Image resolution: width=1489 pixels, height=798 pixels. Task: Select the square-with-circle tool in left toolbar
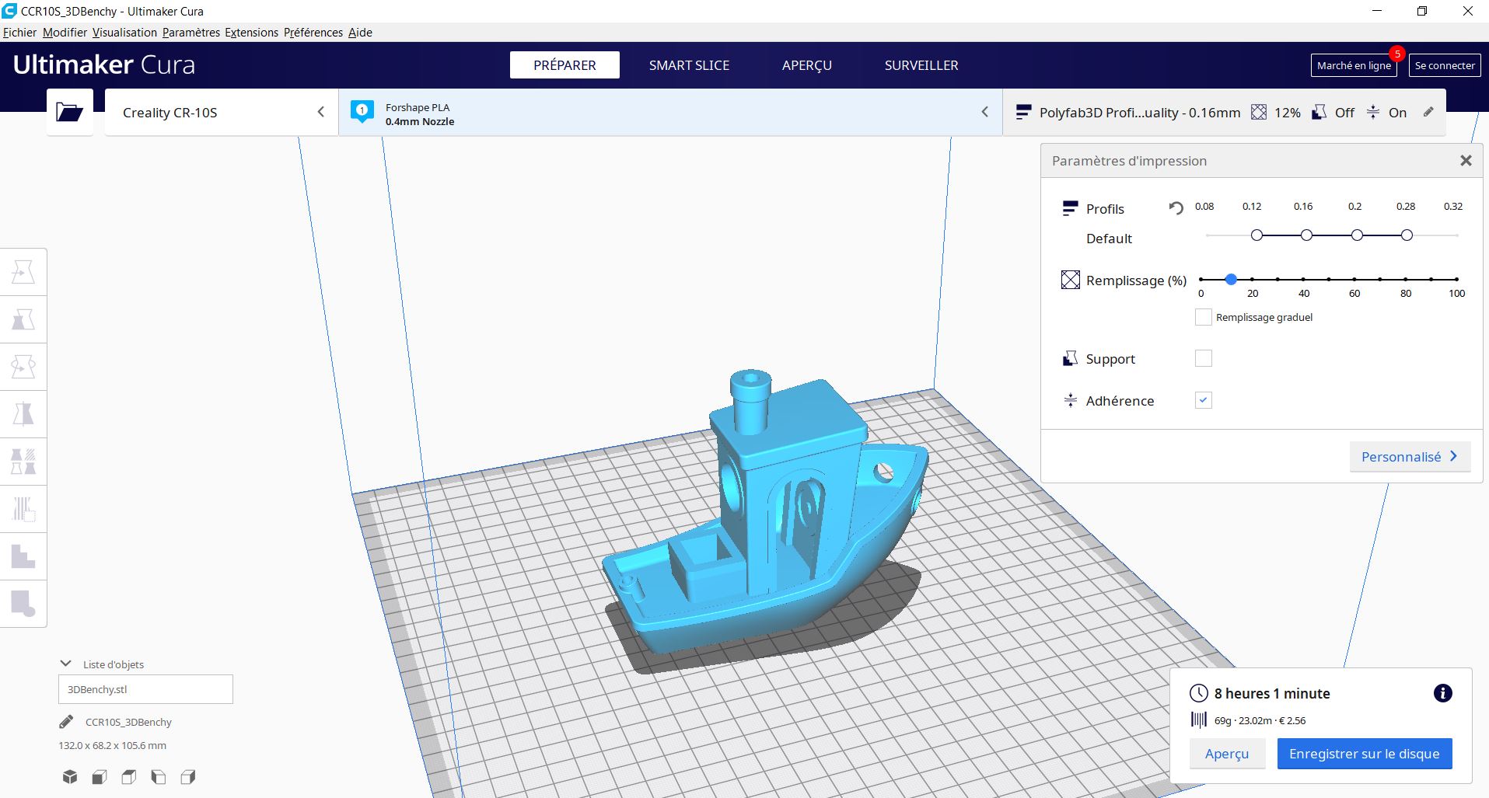[x=23, y=604]
